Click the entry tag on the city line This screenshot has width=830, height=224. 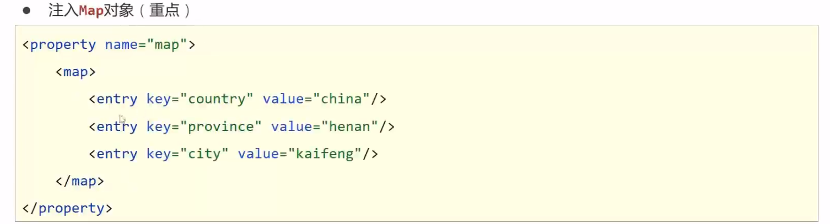coord(117,154)
